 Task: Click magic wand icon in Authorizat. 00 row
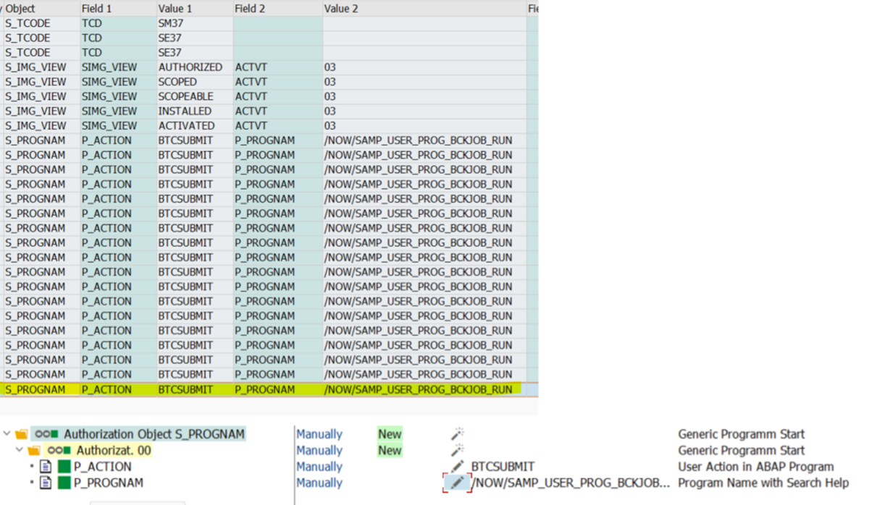click(457, 451)
